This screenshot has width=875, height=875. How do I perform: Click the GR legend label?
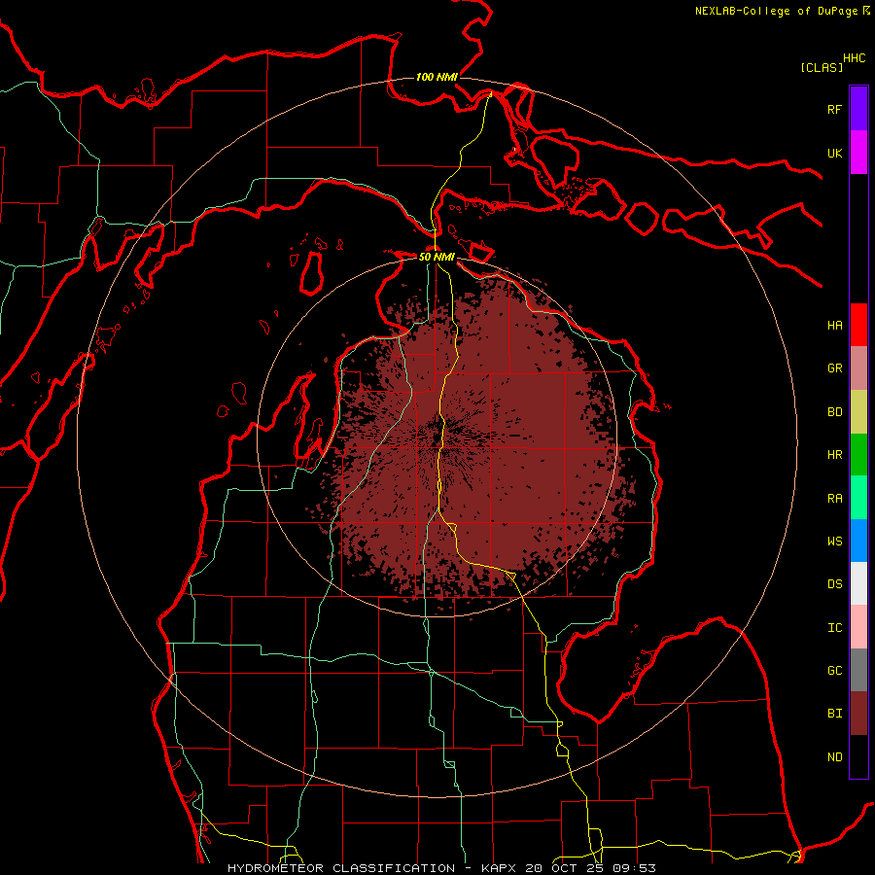tap(834, 368)
